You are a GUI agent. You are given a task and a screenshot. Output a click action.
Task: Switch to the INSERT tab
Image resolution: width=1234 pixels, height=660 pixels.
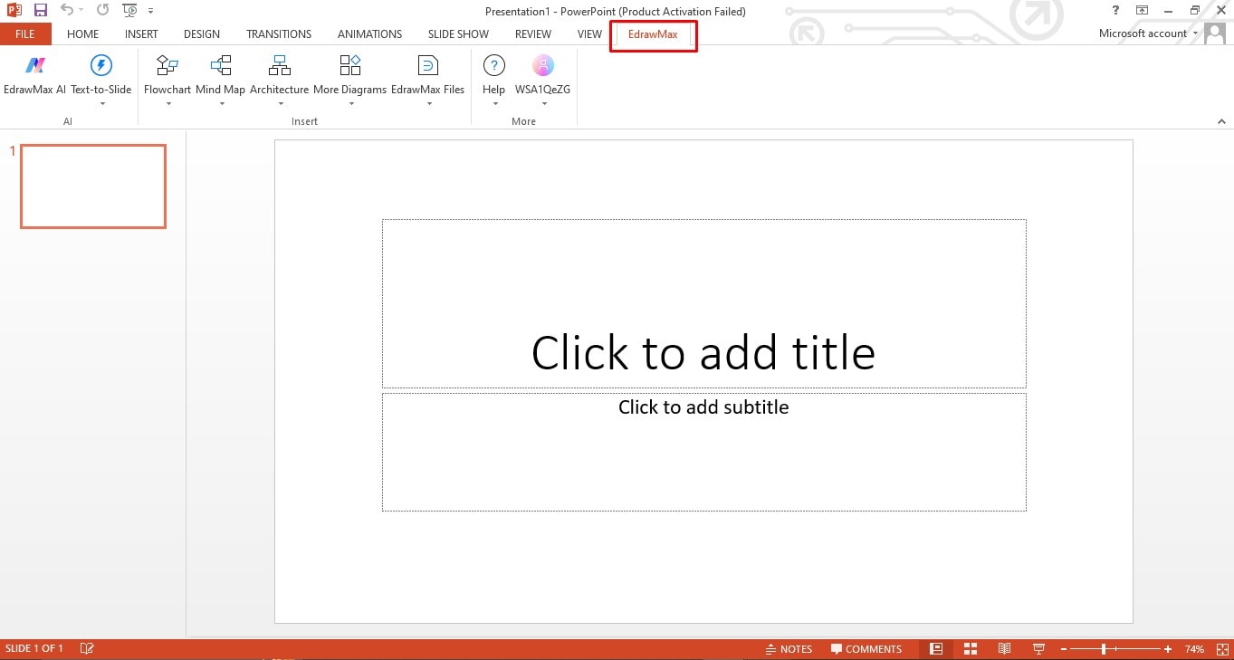pyautogui.click(x=141, y=34)
